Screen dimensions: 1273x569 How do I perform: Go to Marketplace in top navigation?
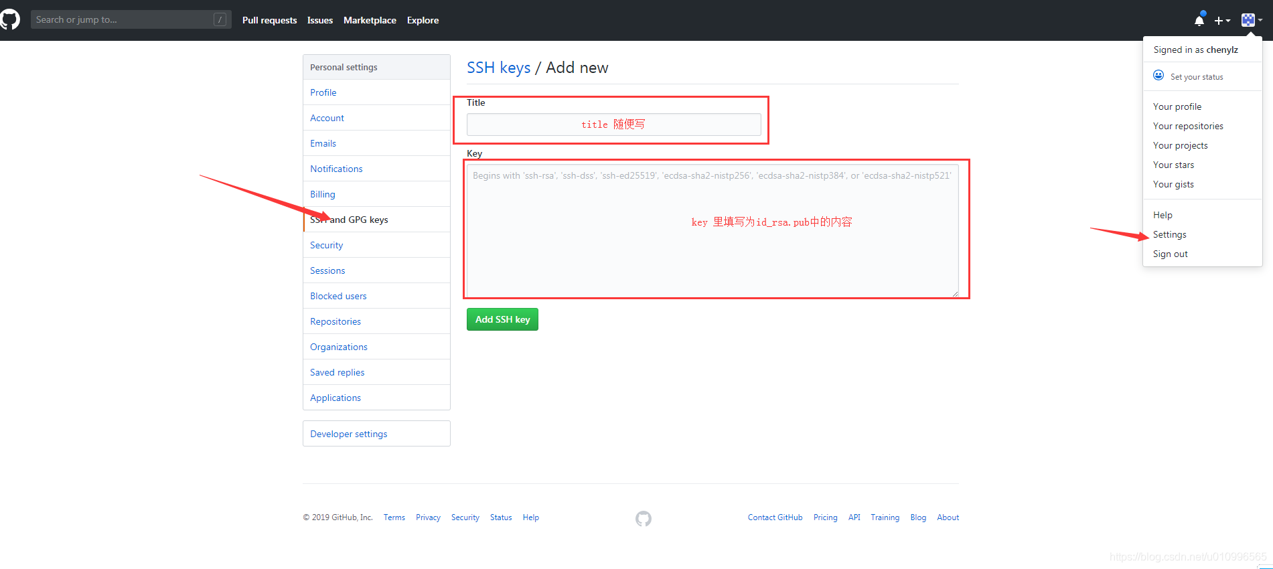click(x=370, y=20)
